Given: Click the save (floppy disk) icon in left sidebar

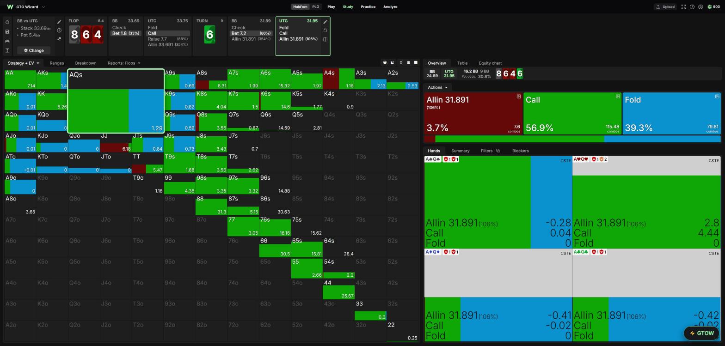Looking at the screenshot, I should [7, 31].
